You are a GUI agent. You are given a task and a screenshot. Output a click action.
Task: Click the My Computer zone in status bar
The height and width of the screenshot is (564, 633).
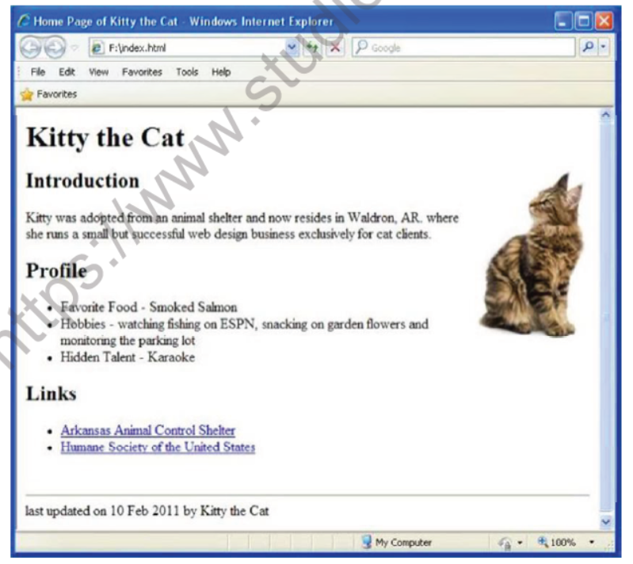(x=396, y=542)
